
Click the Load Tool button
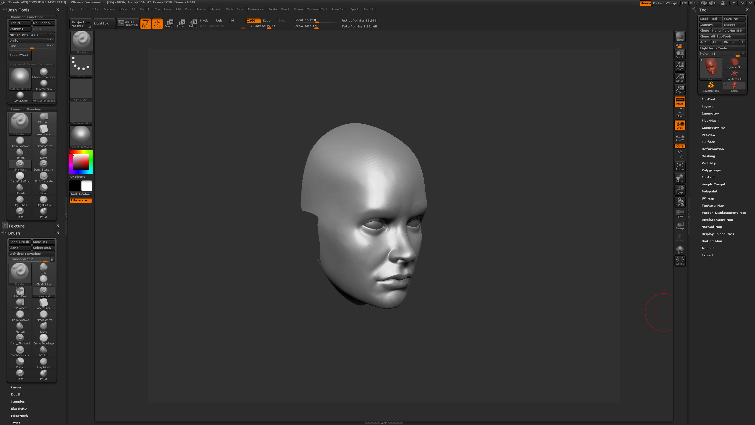[710, 19]
